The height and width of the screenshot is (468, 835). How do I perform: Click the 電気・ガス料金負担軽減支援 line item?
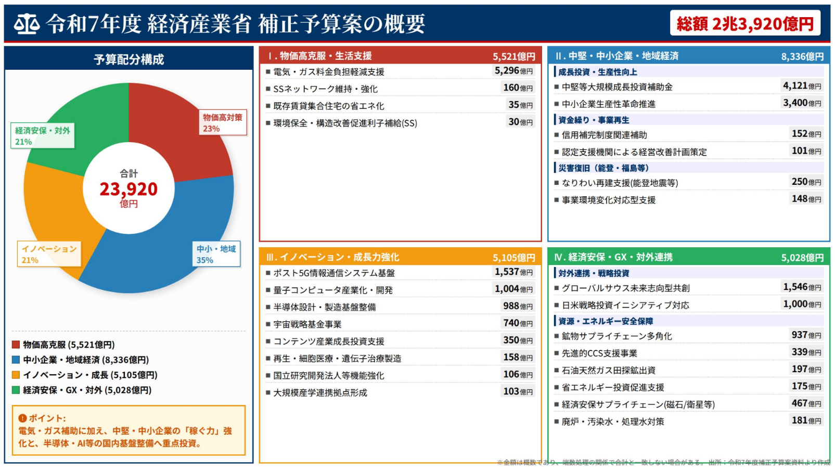coord(329,72)
